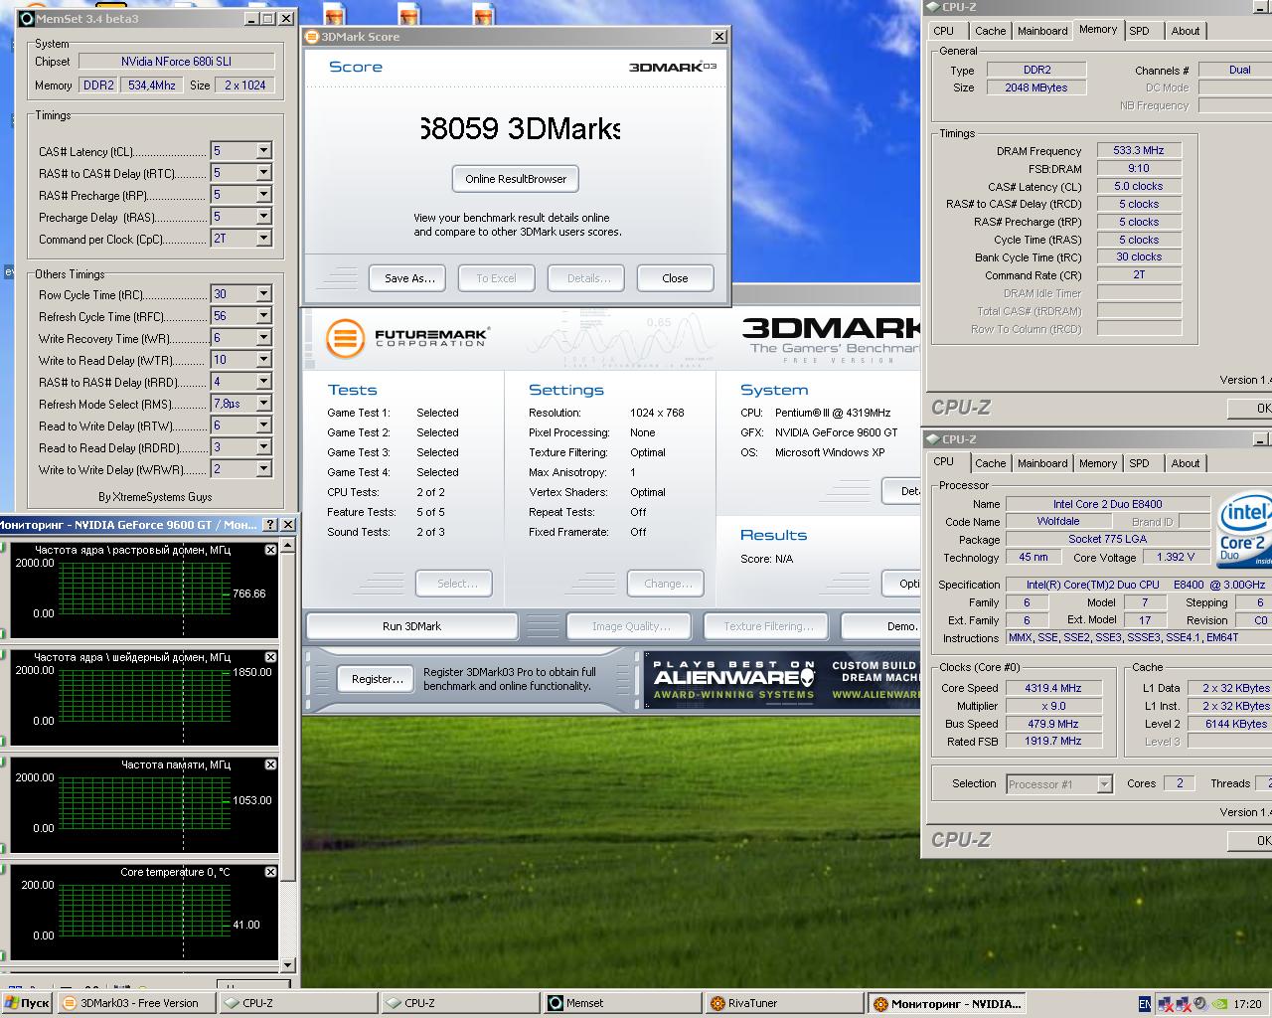
Task: Switch to Cache tab in bottom CPU-Z
Action: pyautogui.click(x=990, y=463)
